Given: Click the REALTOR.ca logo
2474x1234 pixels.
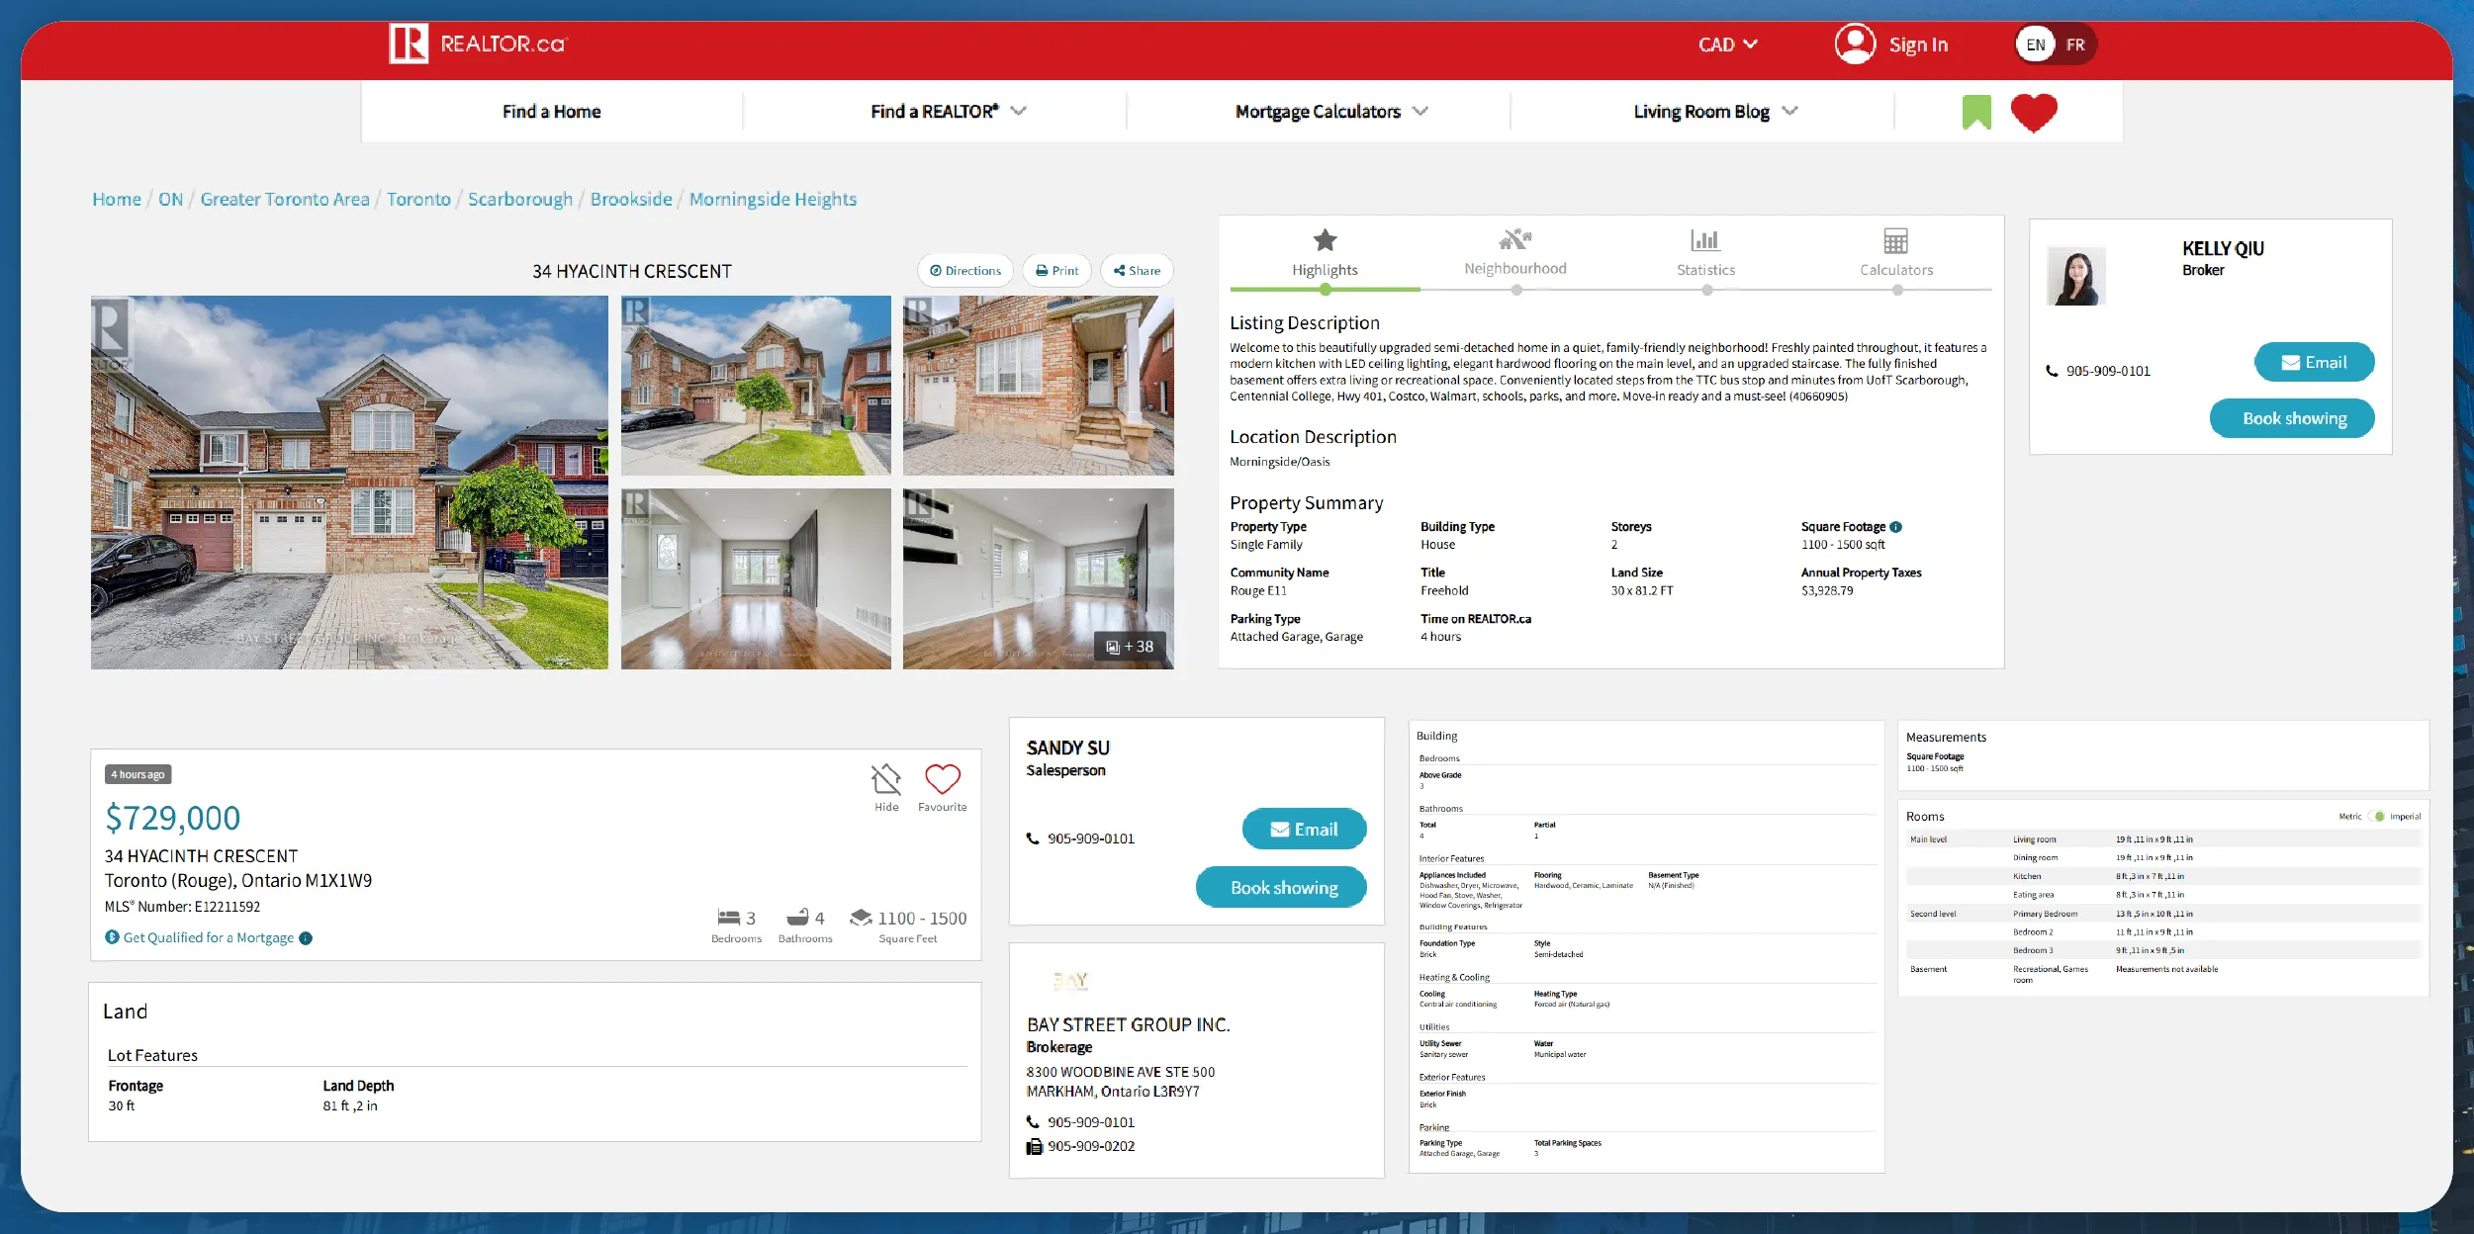Looking at the screenshot, I should click(x=478, y=44).
